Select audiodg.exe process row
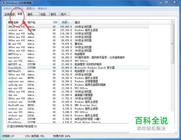 [x=78, y=85]
